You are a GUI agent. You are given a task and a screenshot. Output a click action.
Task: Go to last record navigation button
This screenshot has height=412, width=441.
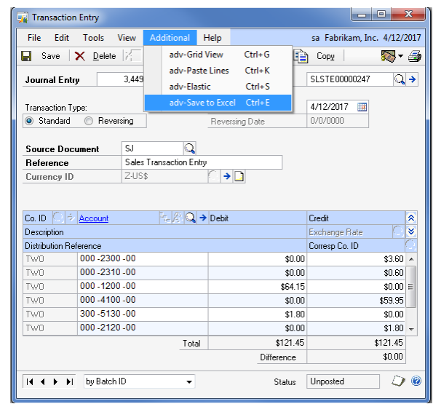click(69, 381)
